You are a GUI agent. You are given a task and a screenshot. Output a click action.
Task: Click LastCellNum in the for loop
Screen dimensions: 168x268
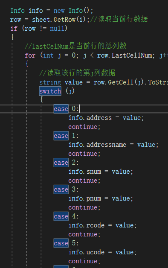(x=132, y=55)
